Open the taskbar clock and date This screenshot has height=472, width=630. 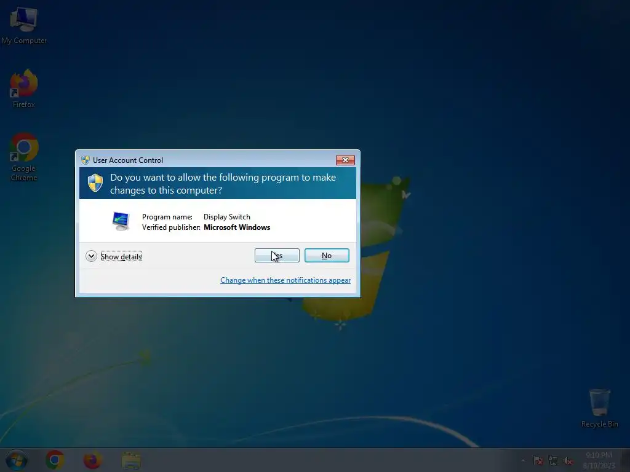pyautogui.click(x=599, y=460)
